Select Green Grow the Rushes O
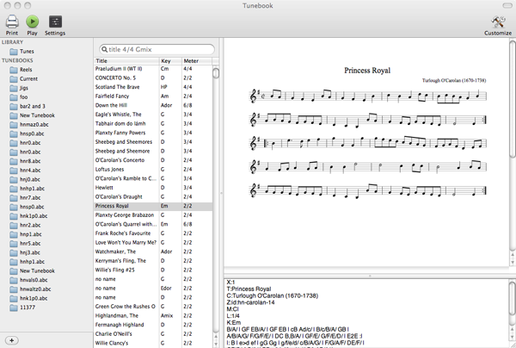This screenshot has height=348, width=516. click(153, 307)
